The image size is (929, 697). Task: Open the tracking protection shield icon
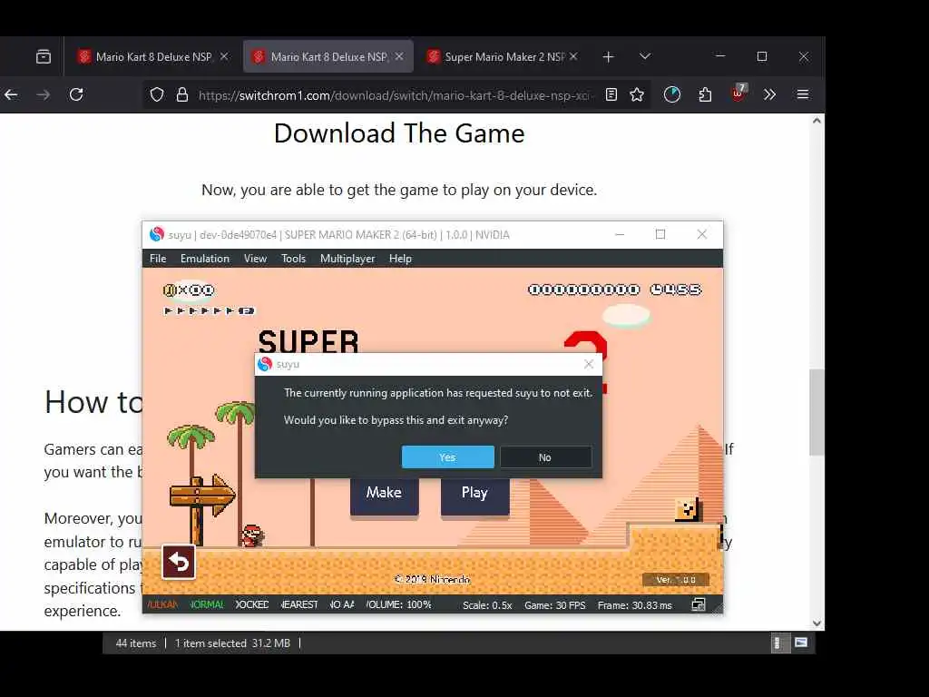point(156,94)
